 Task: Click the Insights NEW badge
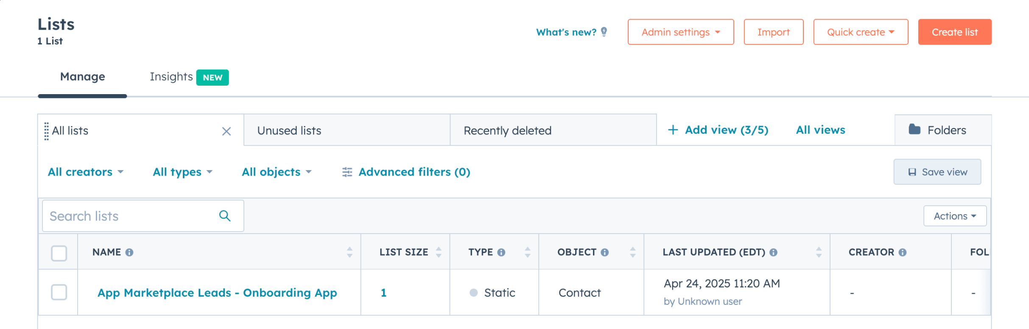click(x=213, y=78)
